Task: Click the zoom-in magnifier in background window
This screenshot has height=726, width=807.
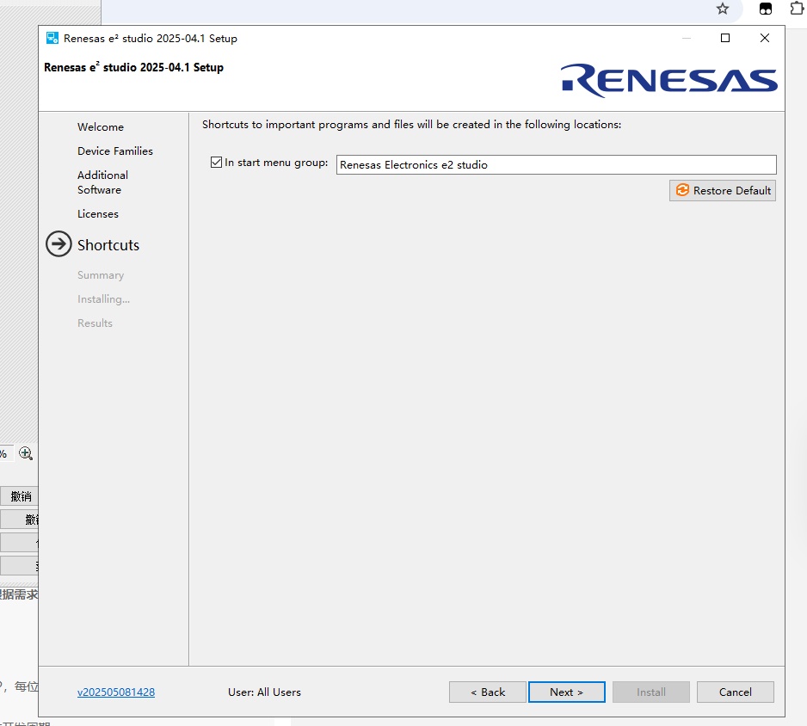Action: (25, 453)
